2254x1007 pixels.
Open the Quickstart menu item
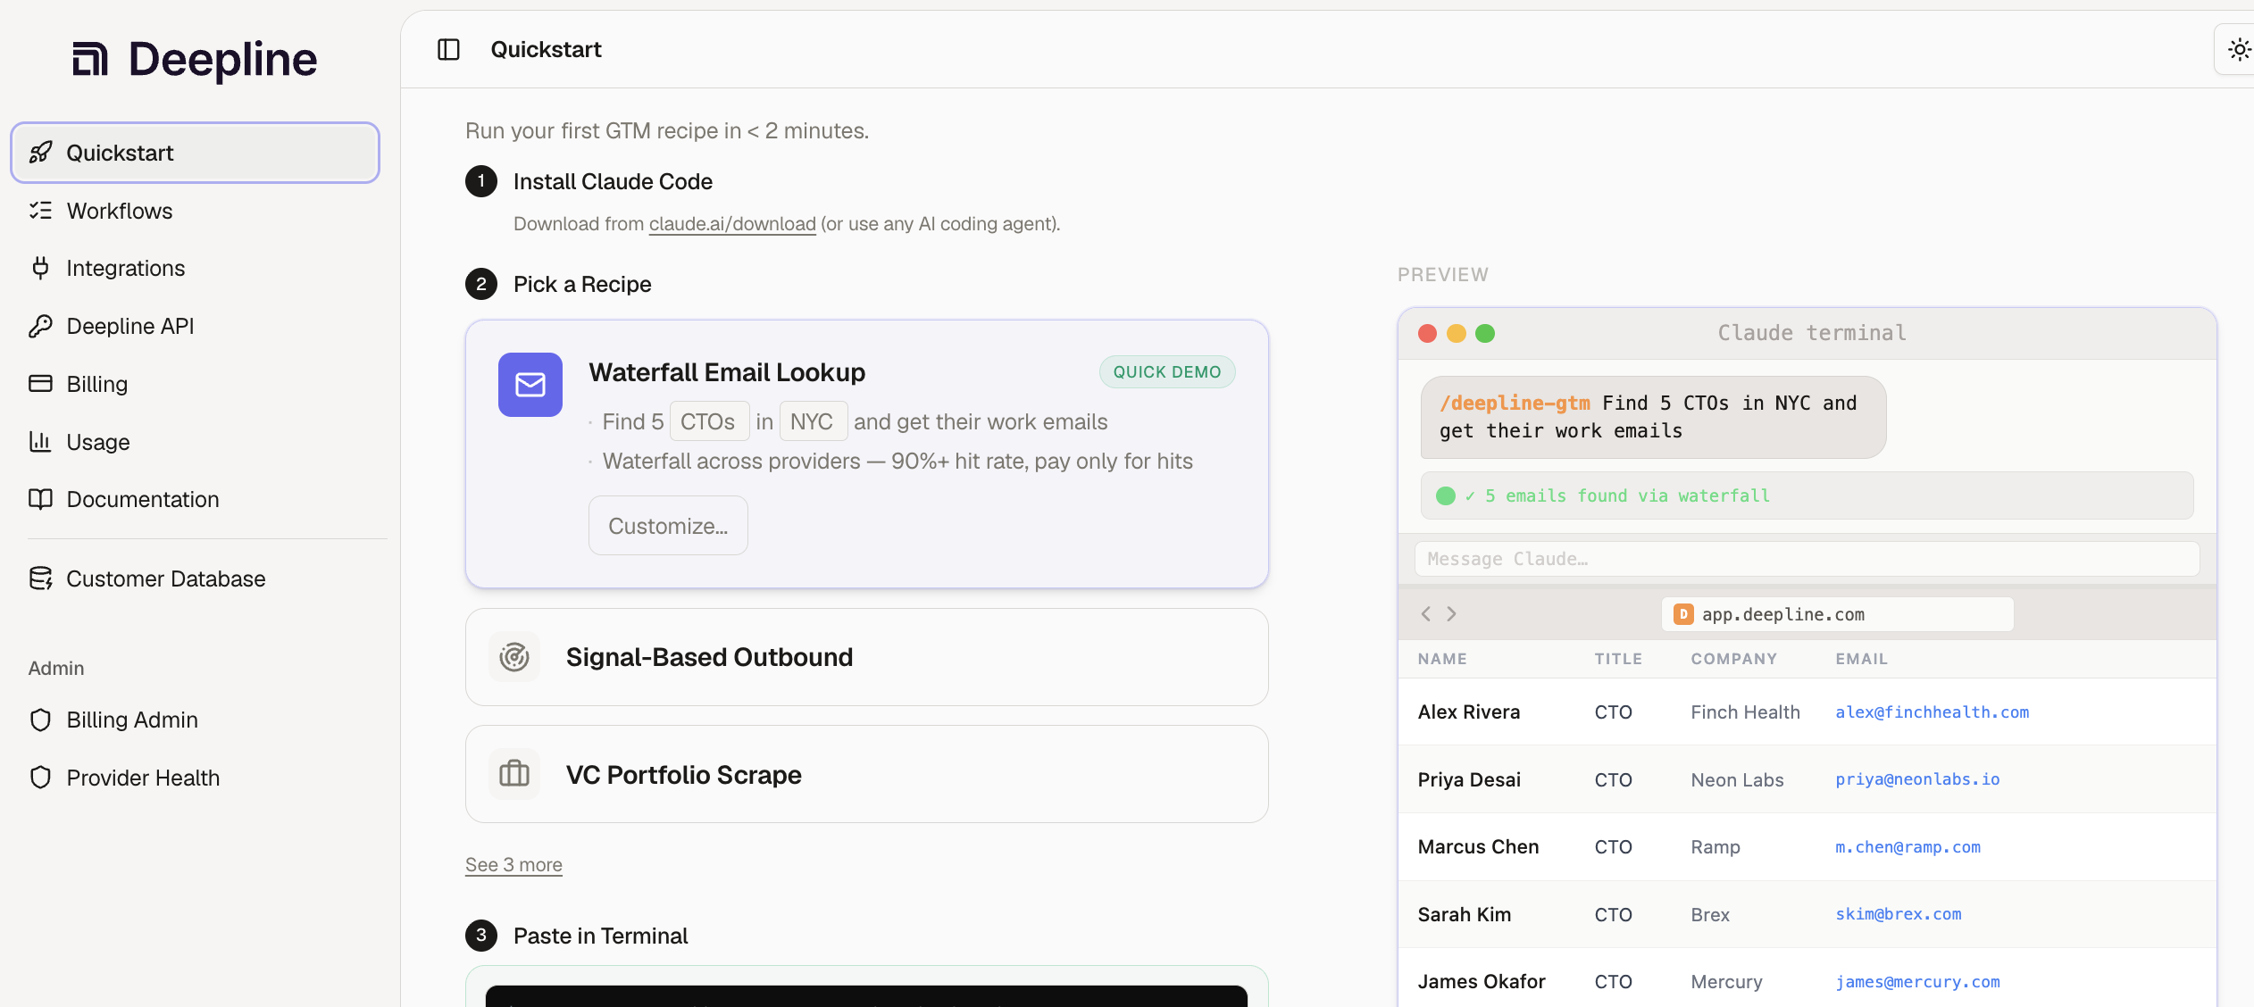(x=195, y=153)
